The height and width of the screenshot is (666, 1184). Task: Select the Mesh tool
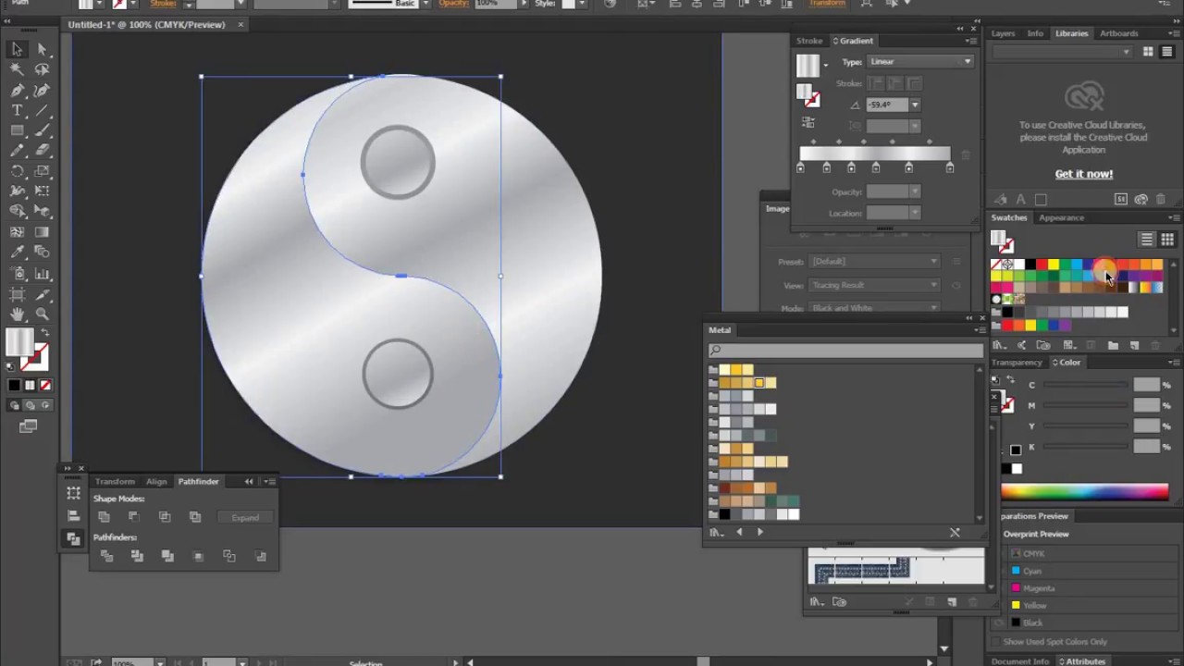[17, 232]
